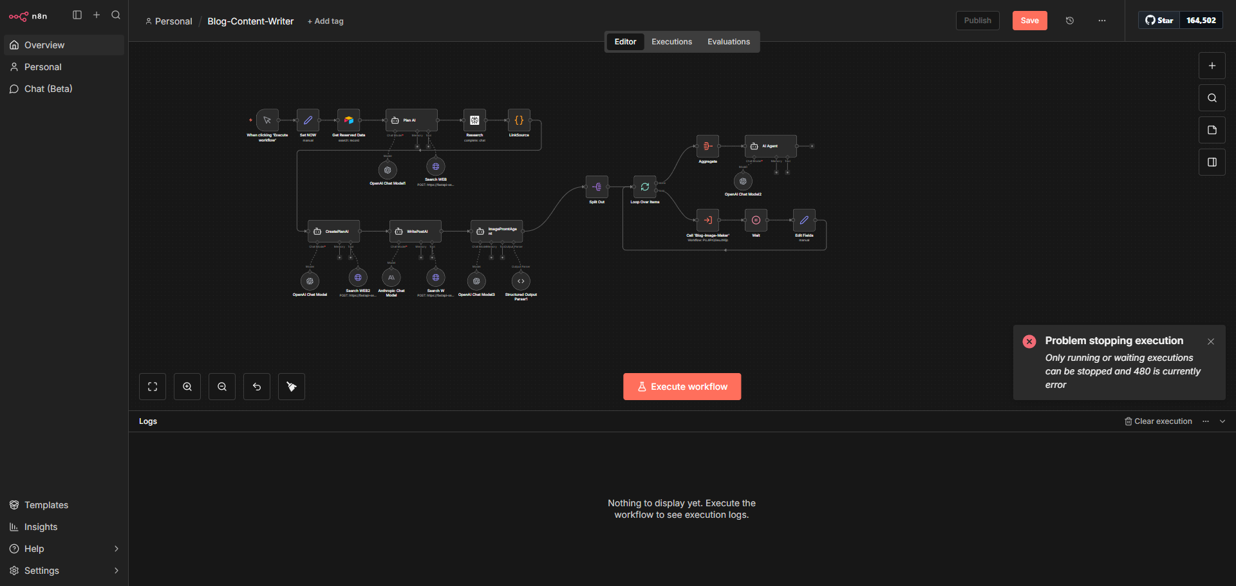Select the Set NOW node
Screen dimensions: 1236x586
pos(308,120)
